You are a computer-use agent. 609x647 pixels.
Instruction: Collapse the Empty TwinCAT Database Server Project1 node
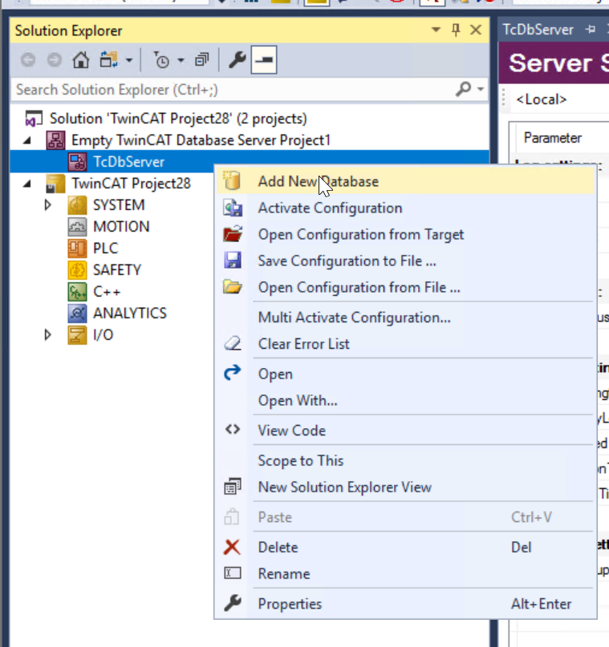click(x=27, y=141)
